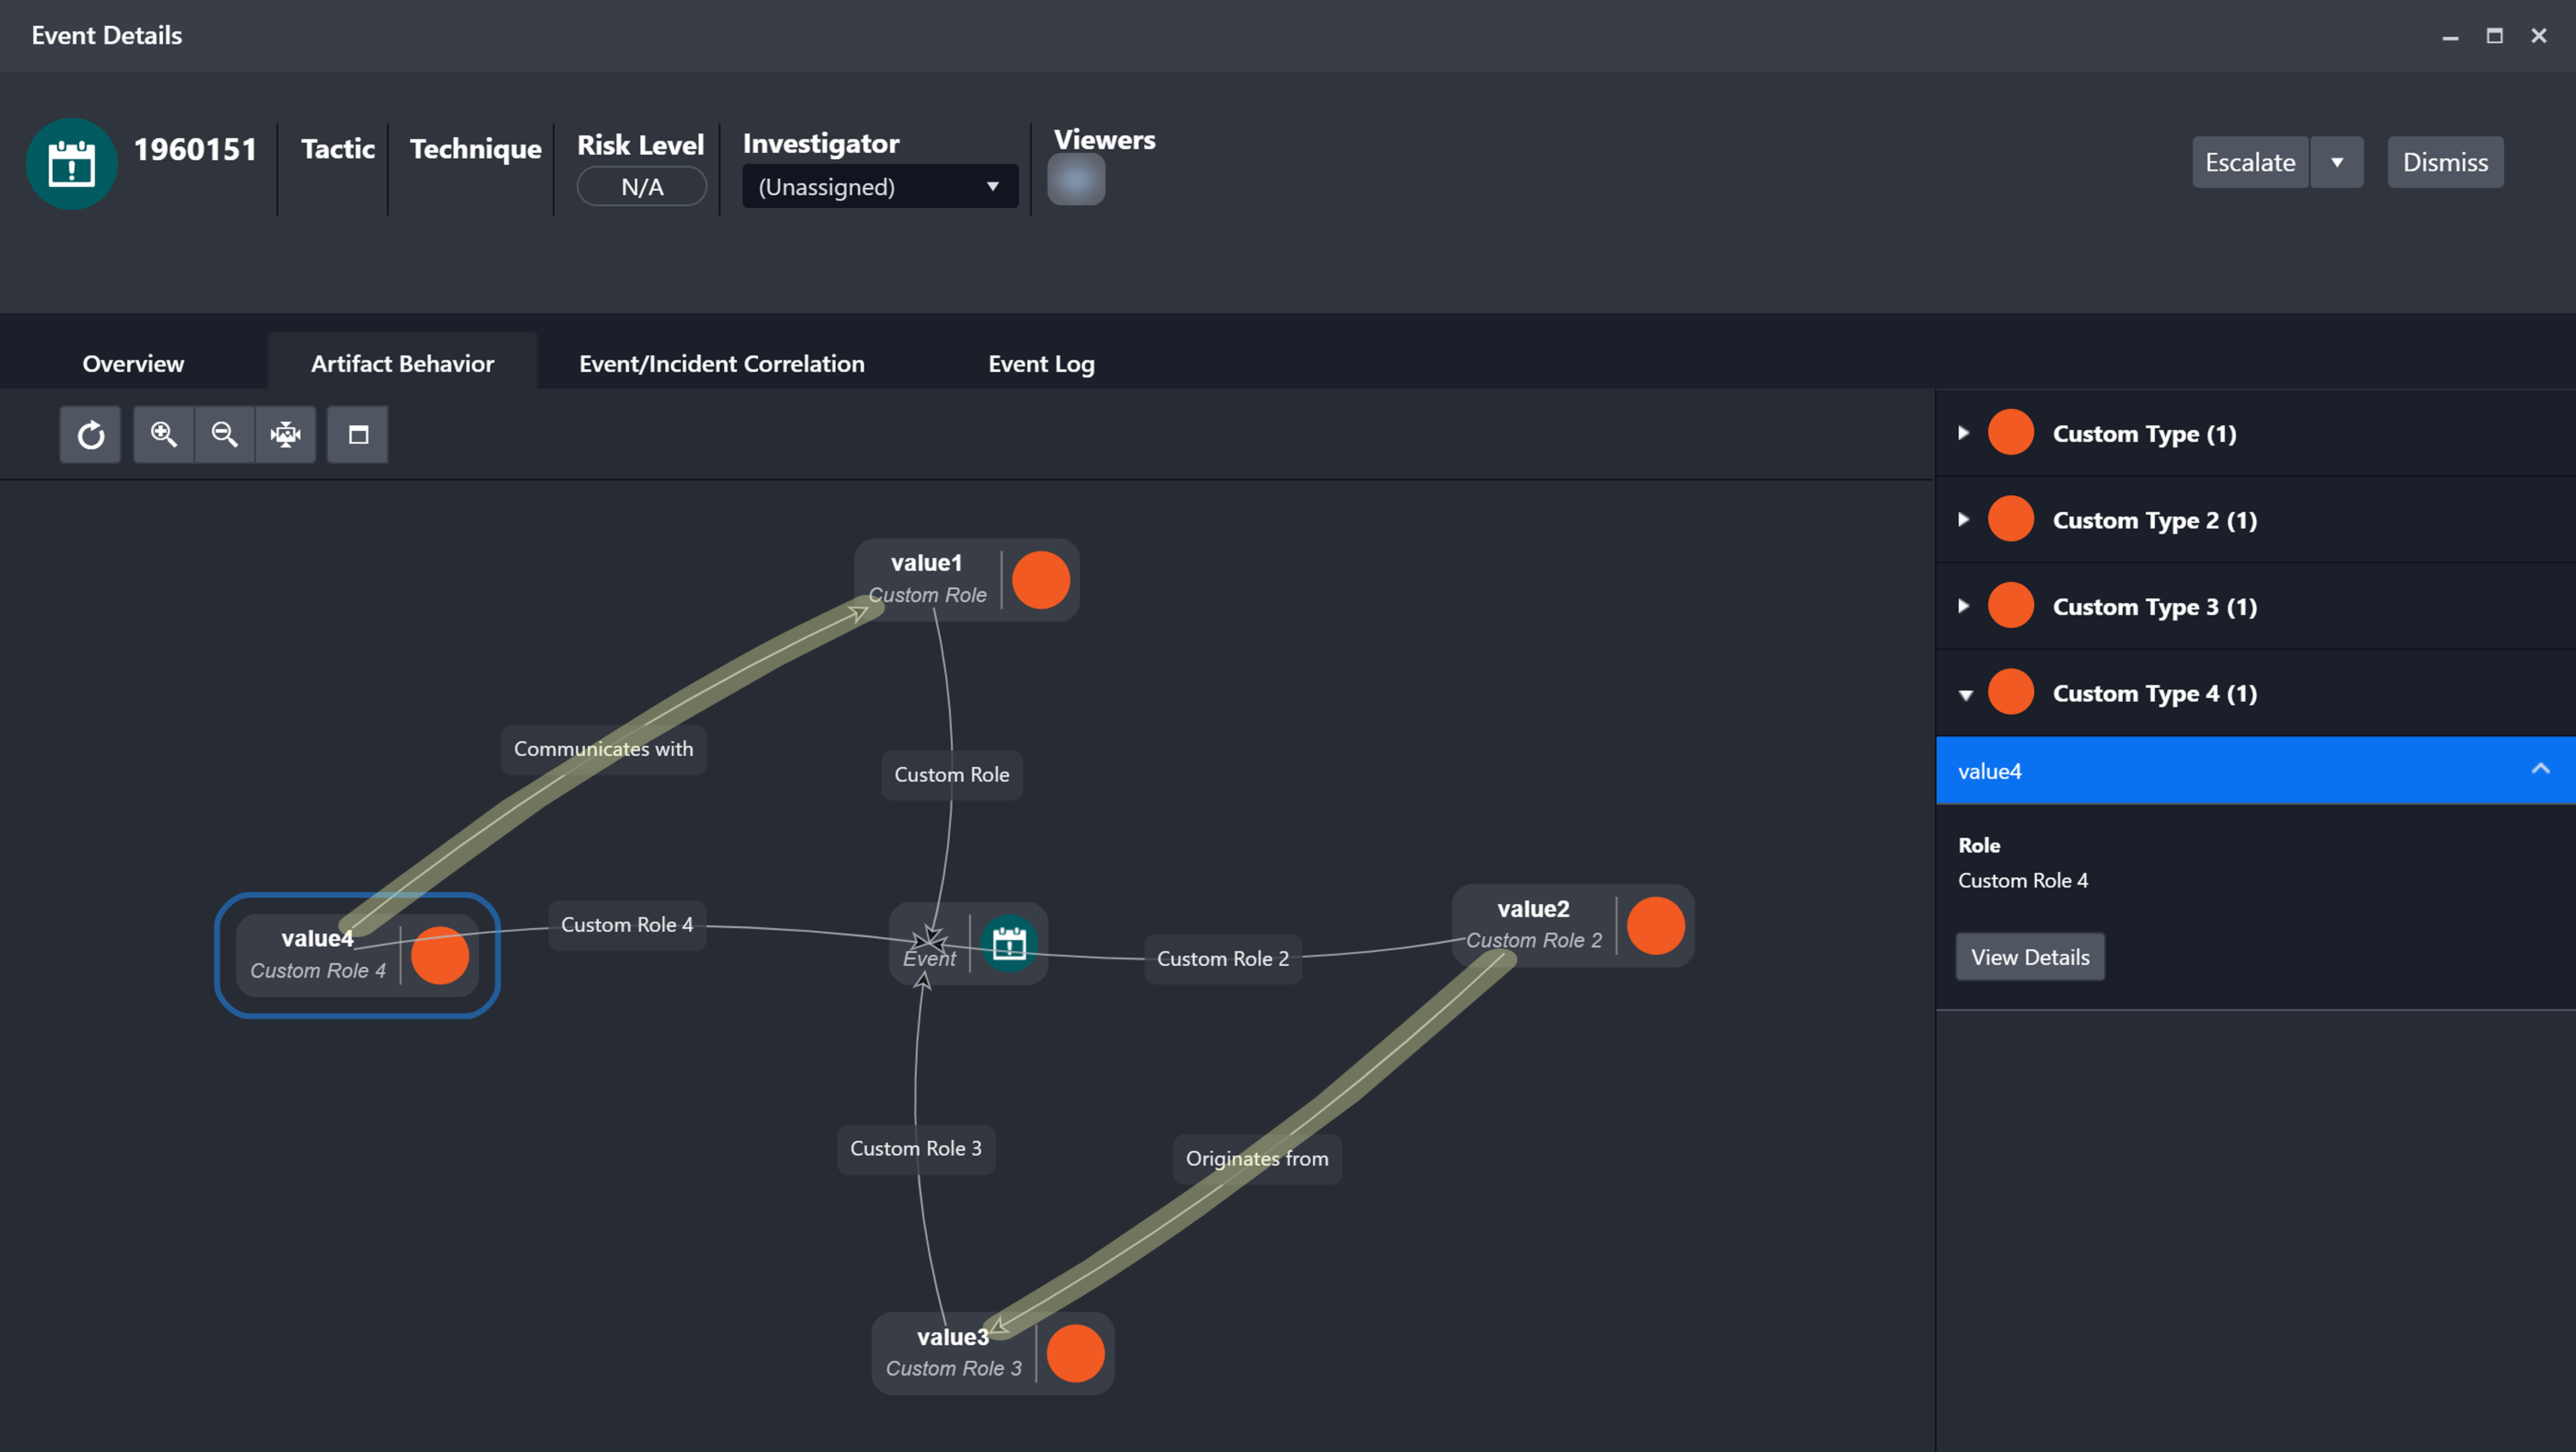Click the Viewers avatar thumbnail
This screenshot has height=1452, width=2576.
click(1076, 181)
